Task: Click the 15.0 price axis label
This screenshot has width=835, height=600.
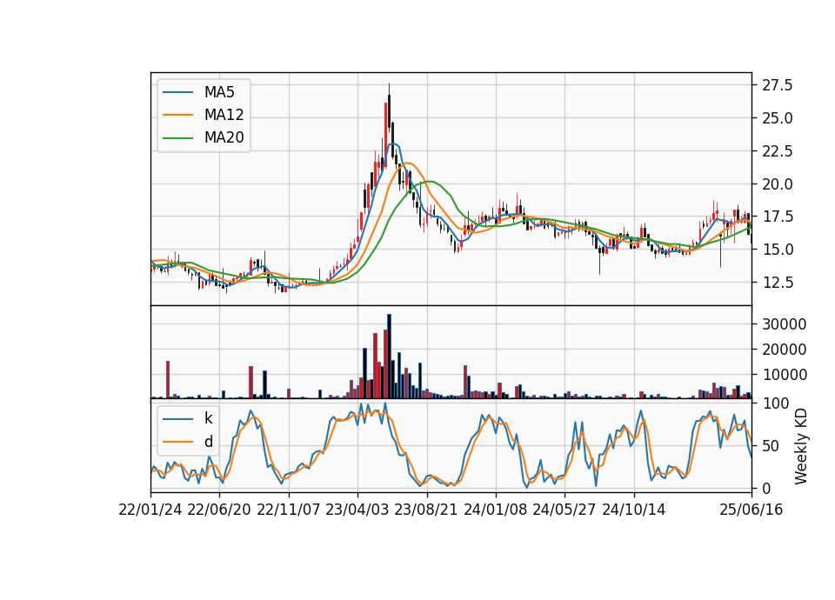Action: click(x=777, y=250)
